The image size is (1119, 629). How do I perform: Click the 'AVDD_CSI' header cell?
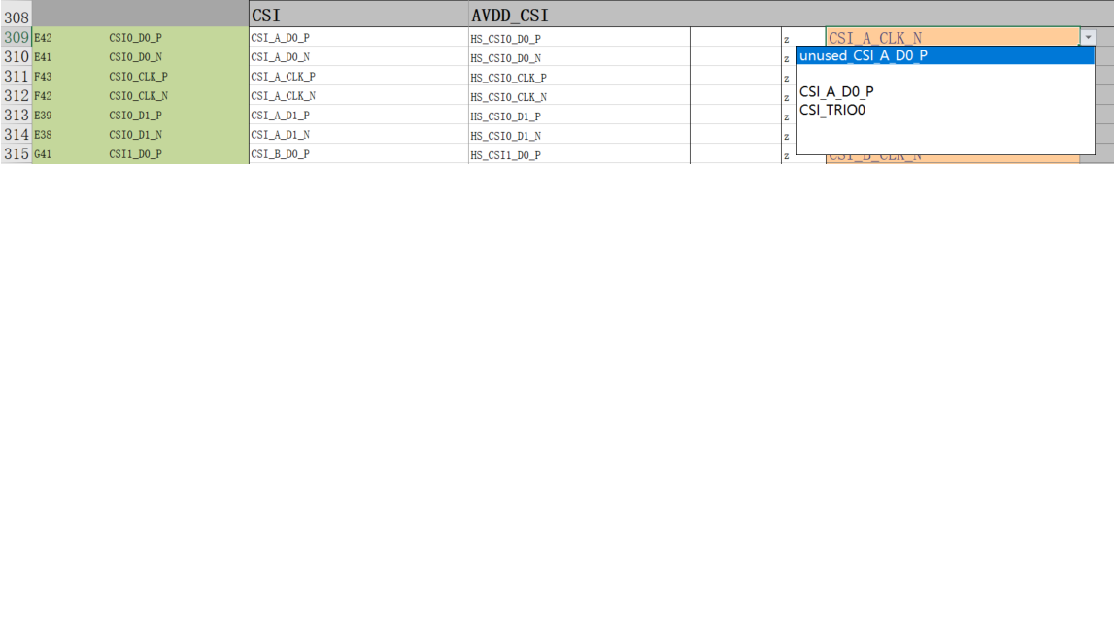coord(579,15)
